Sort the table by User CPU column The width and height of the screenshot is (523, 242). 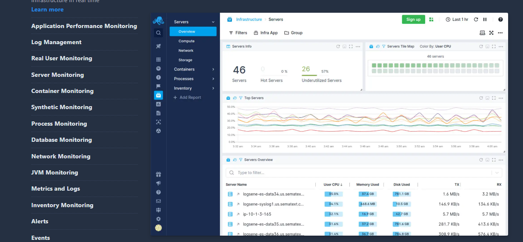point(333,185)
